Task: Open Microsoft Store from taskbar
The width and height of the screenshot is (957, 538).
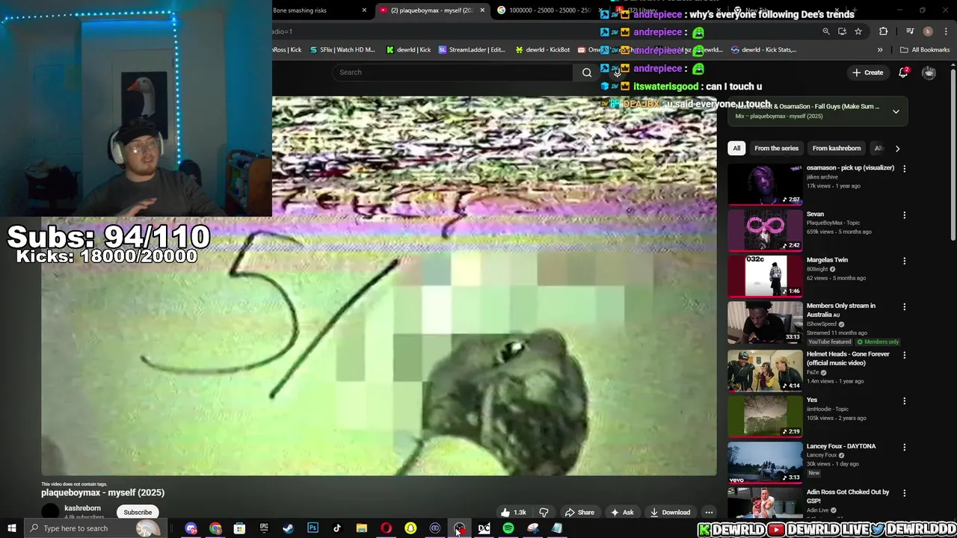Action: (x=239, y=528)
